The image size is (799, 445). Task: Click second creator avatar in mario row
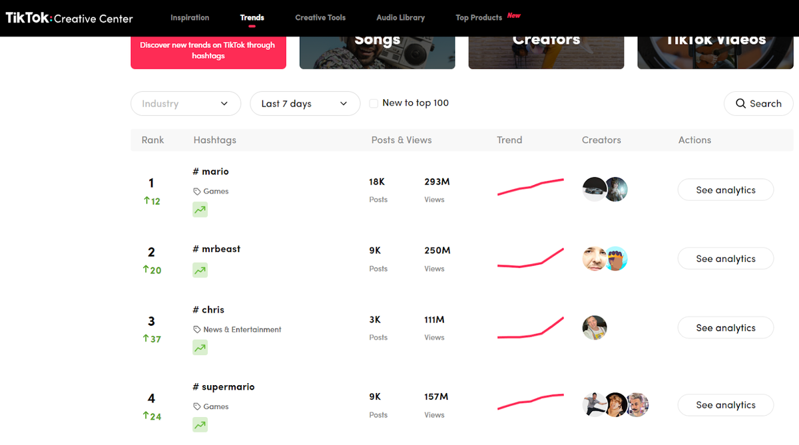click(616, 190)
